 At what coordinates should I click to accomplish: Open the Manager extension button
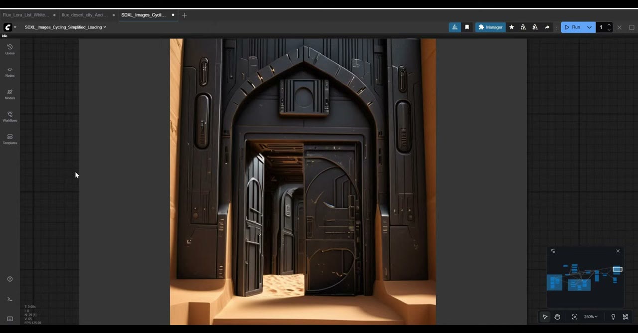coord(490,27)
